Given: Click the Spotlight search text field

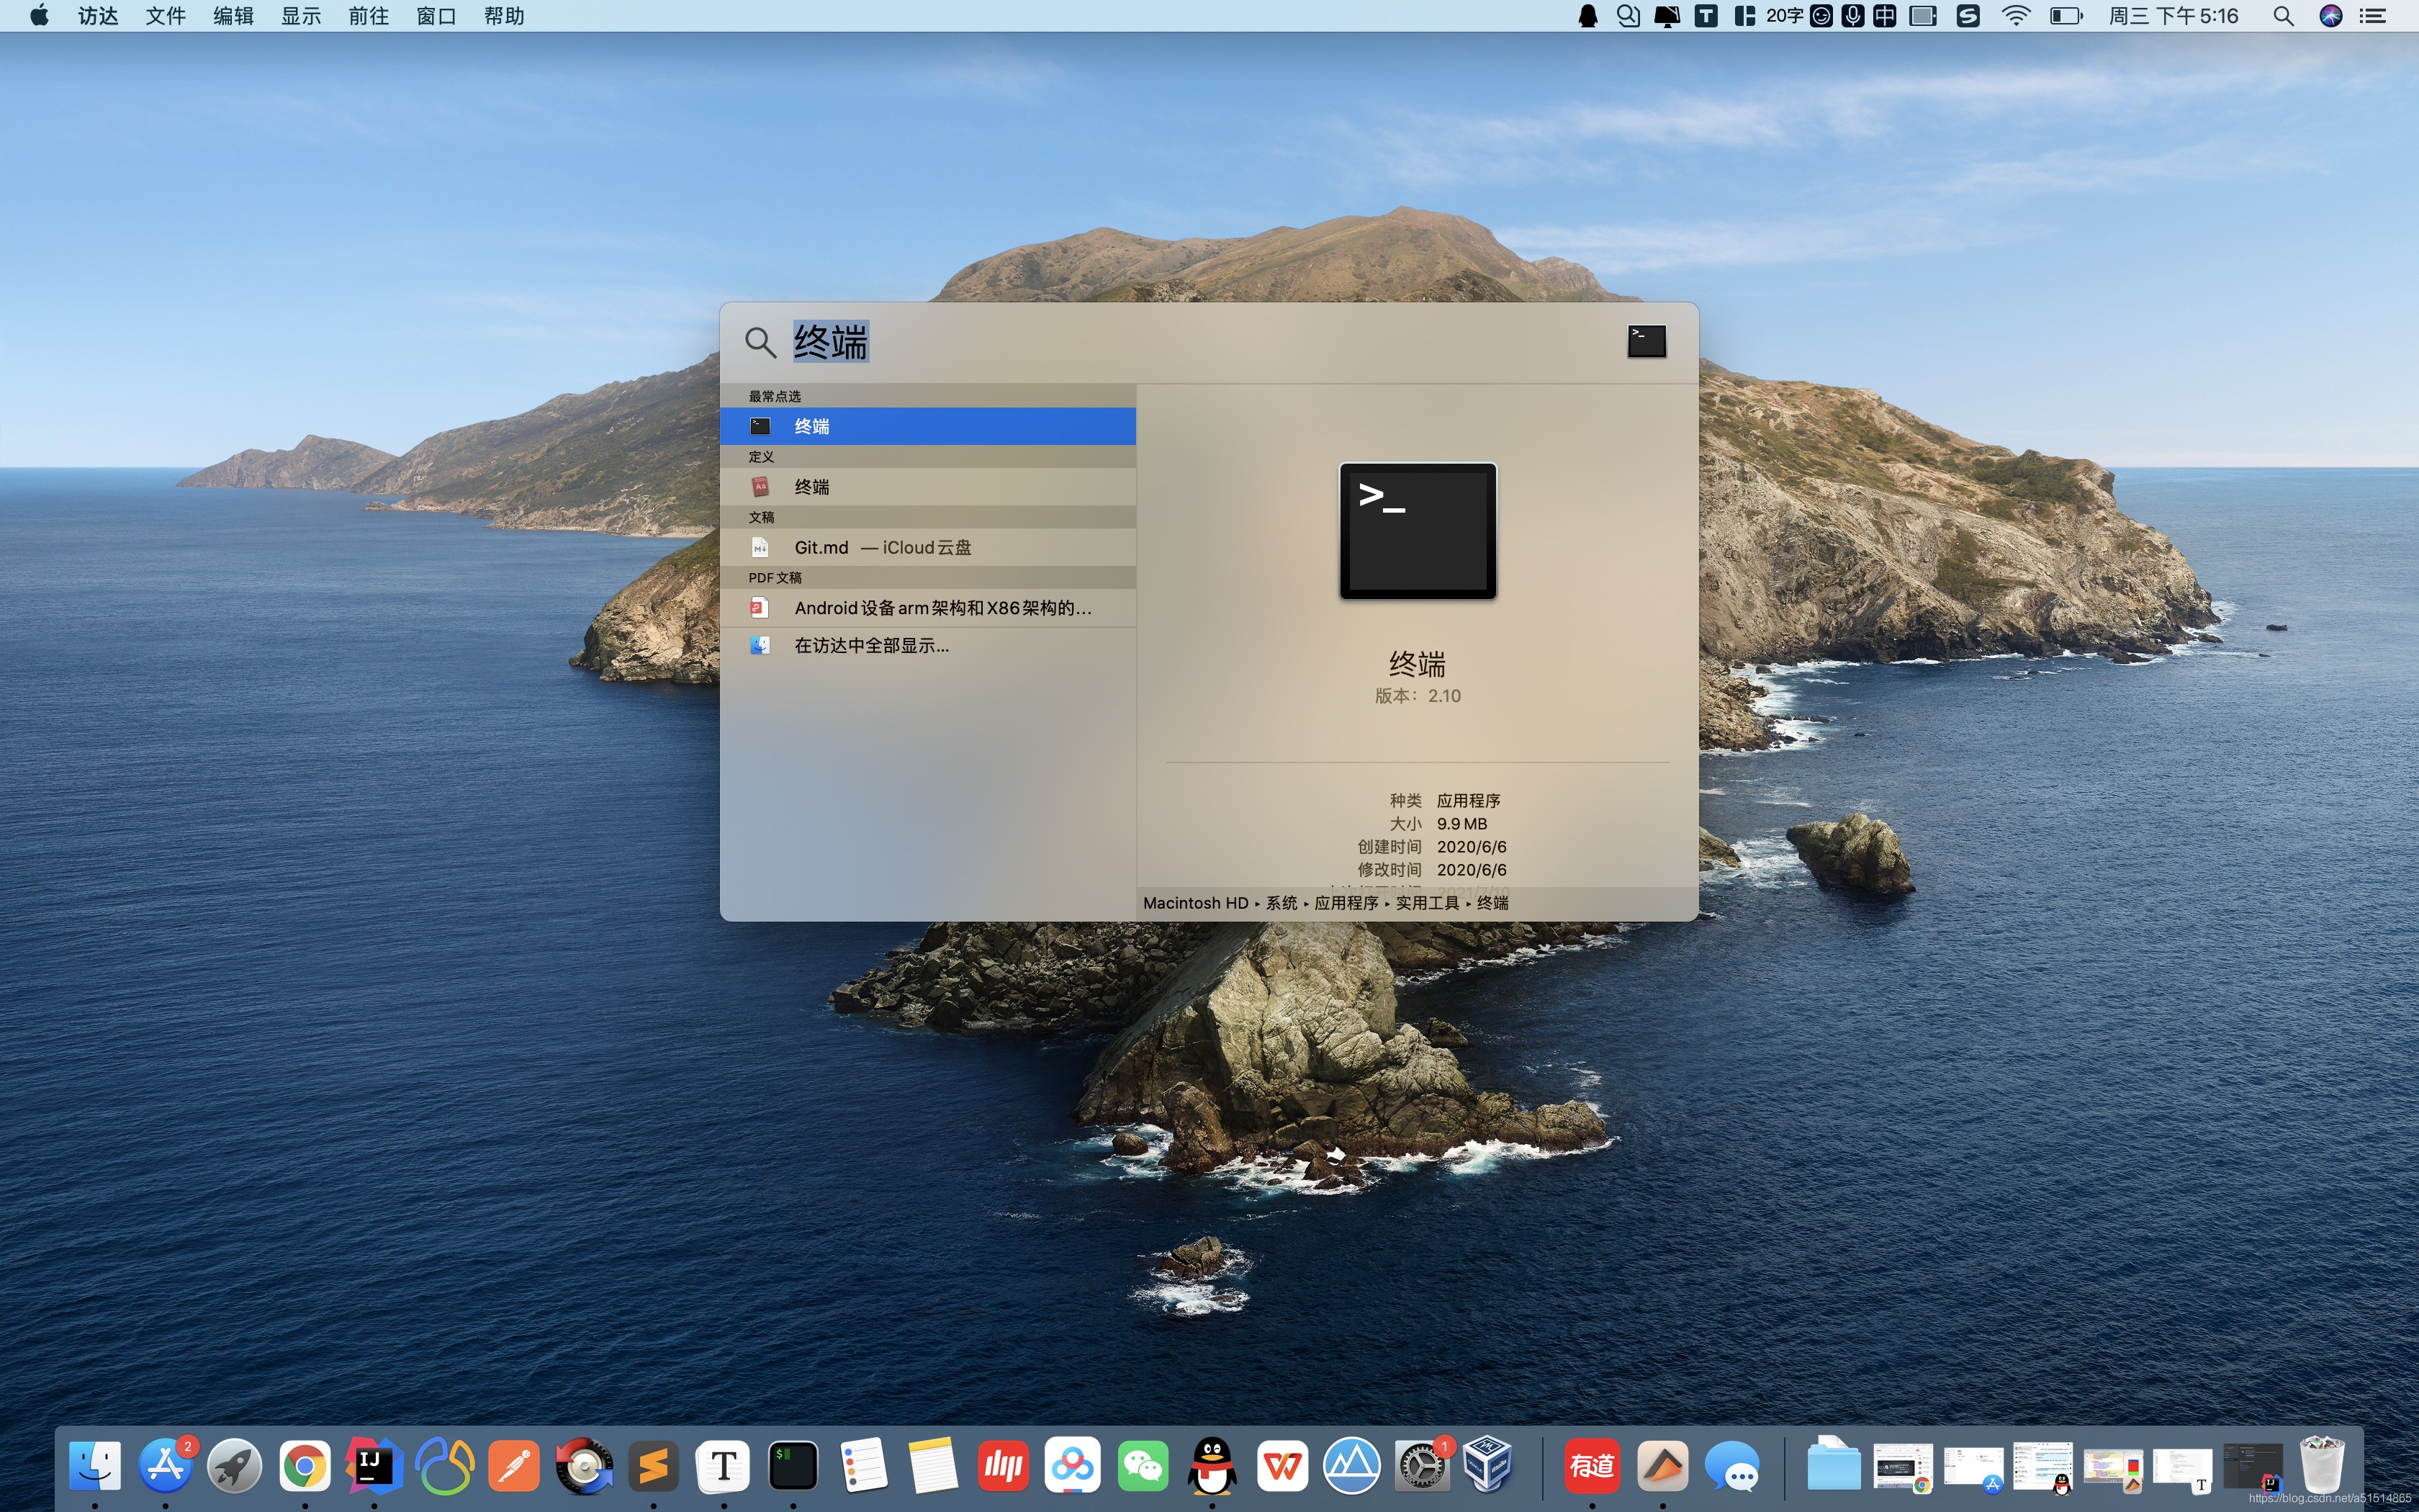Looking at the screenshot, I should pos(1199,342).
